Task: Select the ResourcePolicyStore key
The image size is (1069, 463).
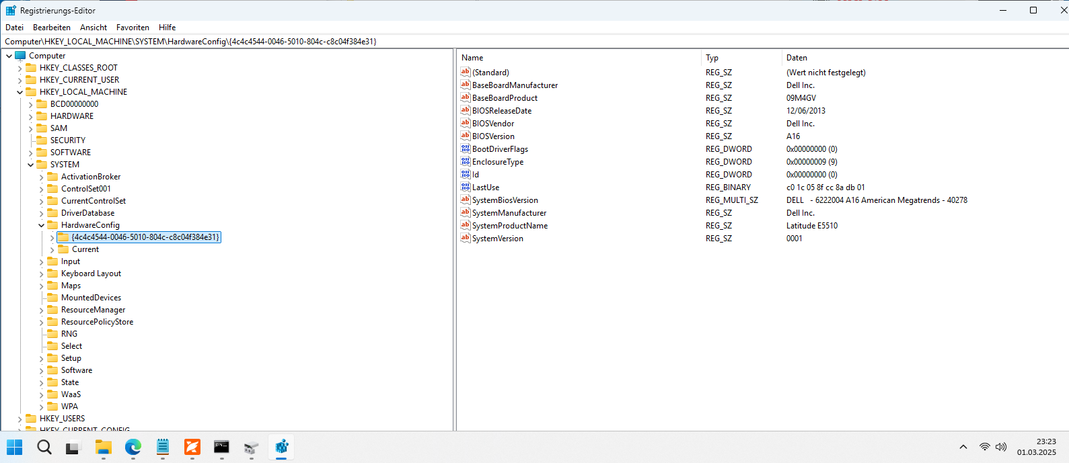Action: tap(97, 322)
